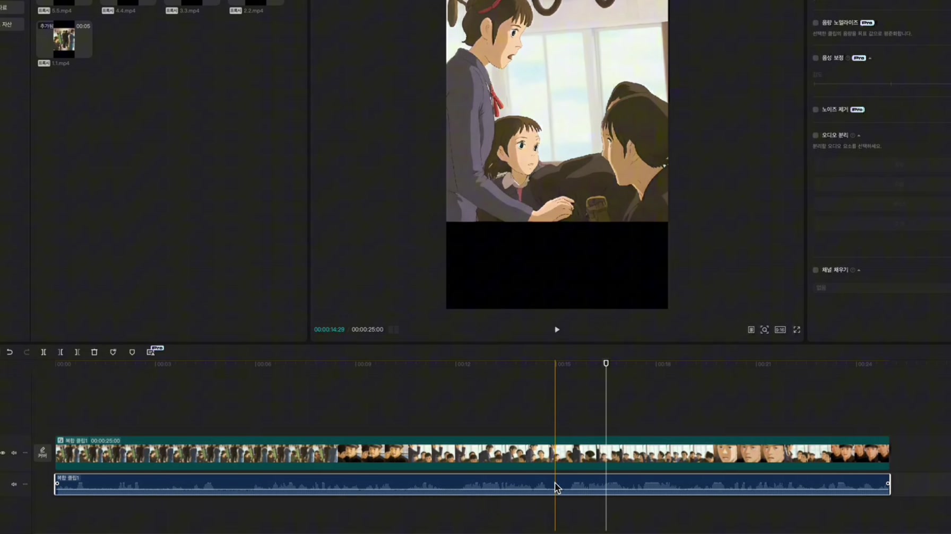Play the preview video
The height and width of the screenshot is (534, 951).
(557, 330)
